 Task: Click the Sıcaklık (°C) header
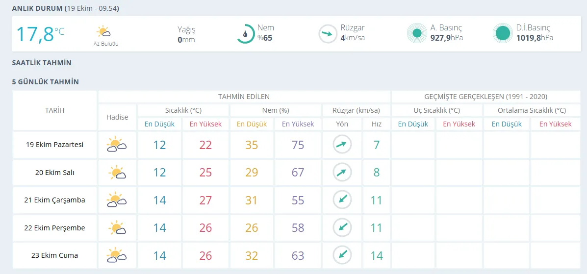pyautogui.click(x=183, y=110)
